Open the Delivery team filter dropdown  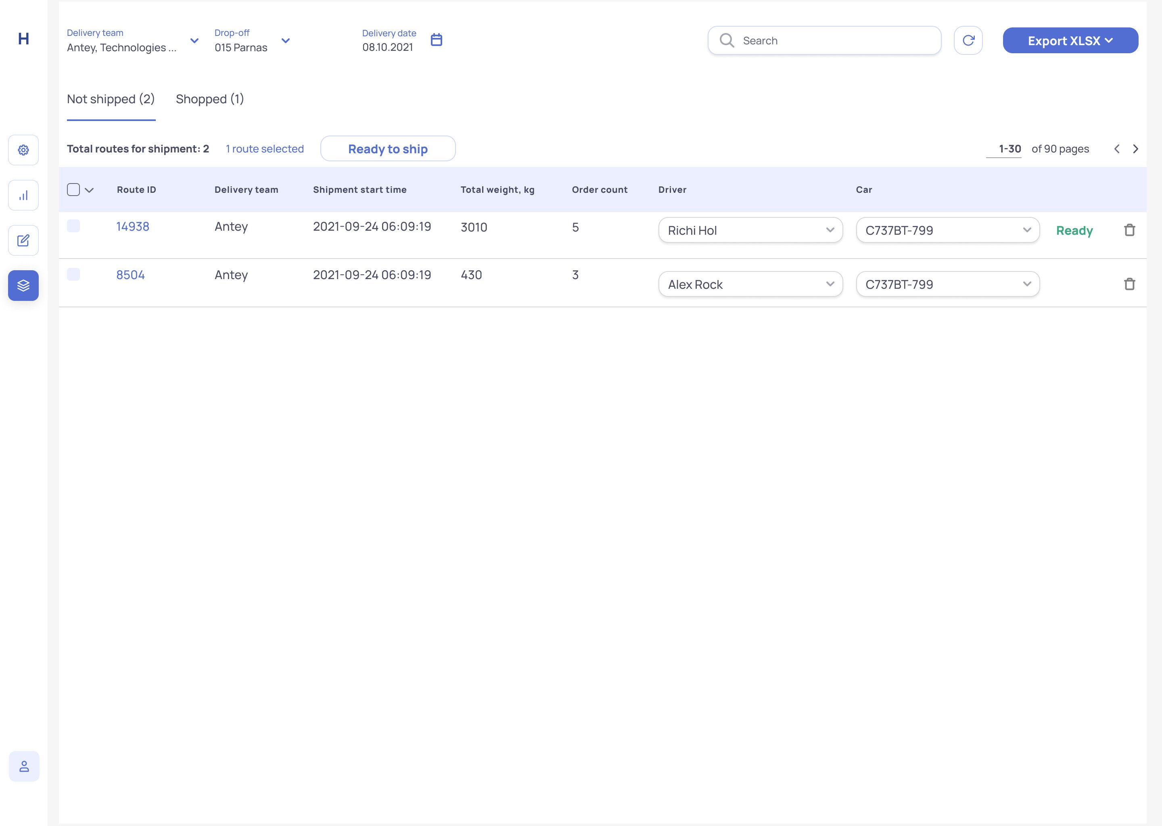[x=132, y=41]
